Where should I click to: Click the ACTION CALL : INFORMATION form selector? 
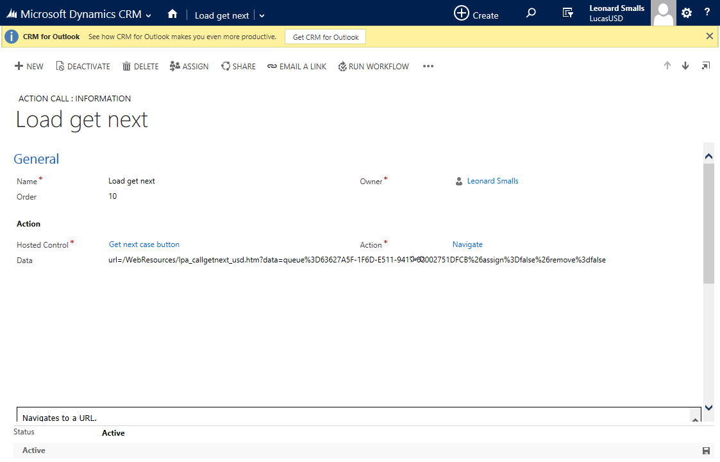74,98
